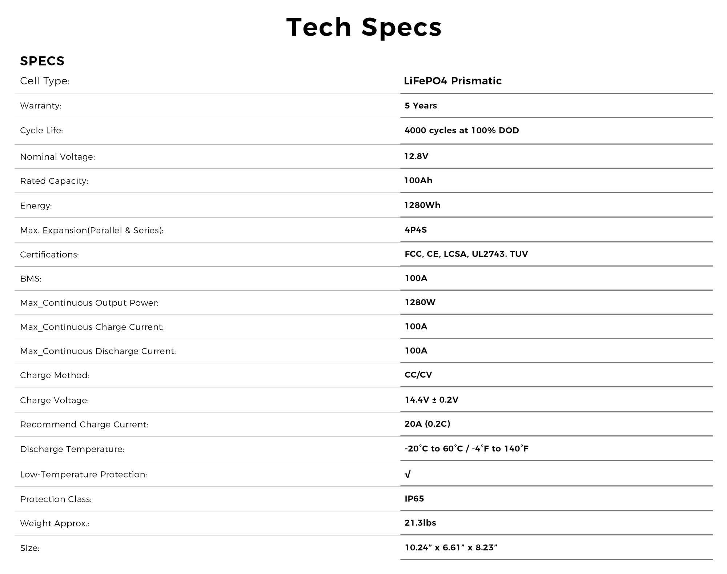This screenshot has width=727, height=574.
Task: Click the Max_Continuous Discharge Current label
Action: coord(98,351)
